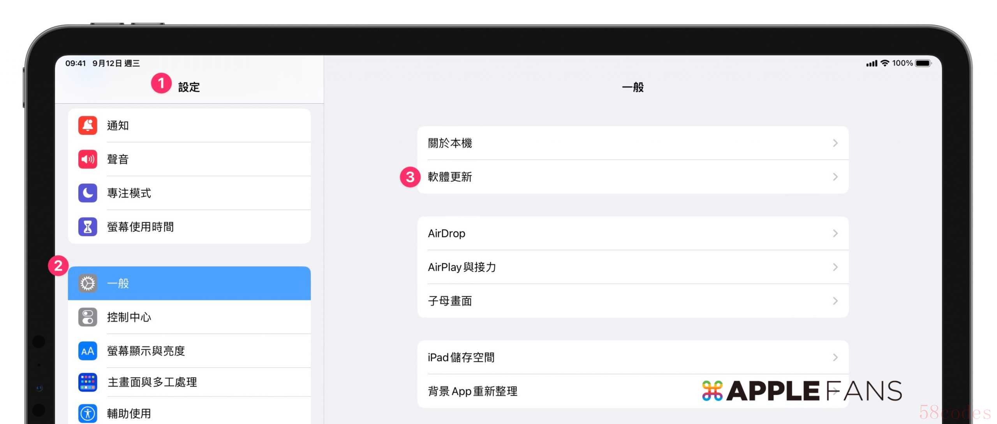Screen dimensions: 997x424
Task: Expand the iPad儲存空間 row chevron
Action: (835, 357)
